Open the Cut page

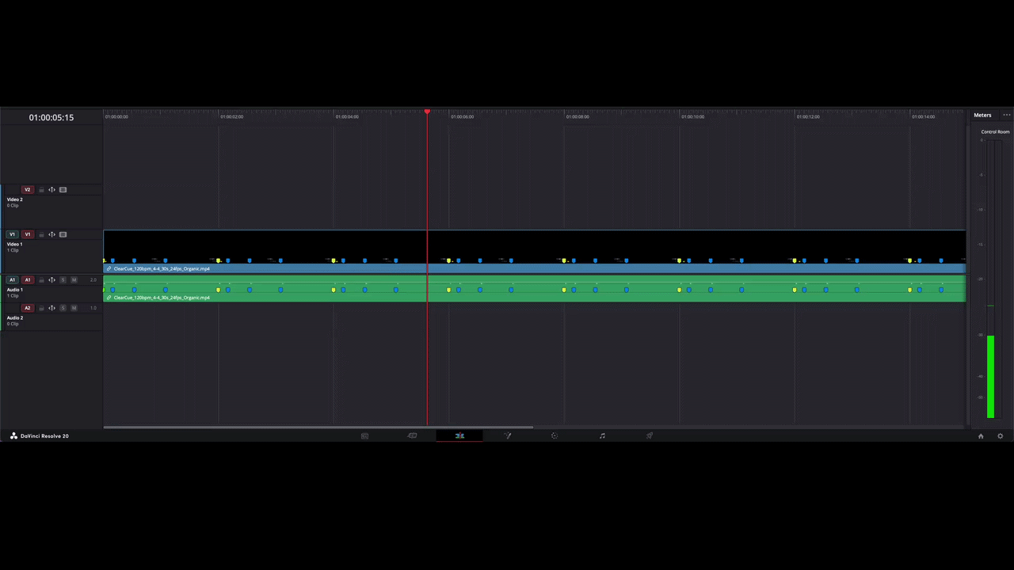412,435
